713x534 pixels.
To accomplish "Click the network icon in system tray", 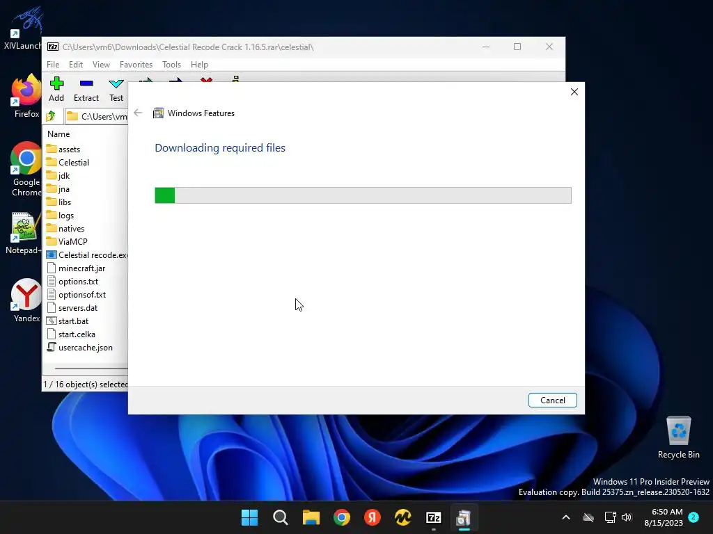I will tap(610, 517).
